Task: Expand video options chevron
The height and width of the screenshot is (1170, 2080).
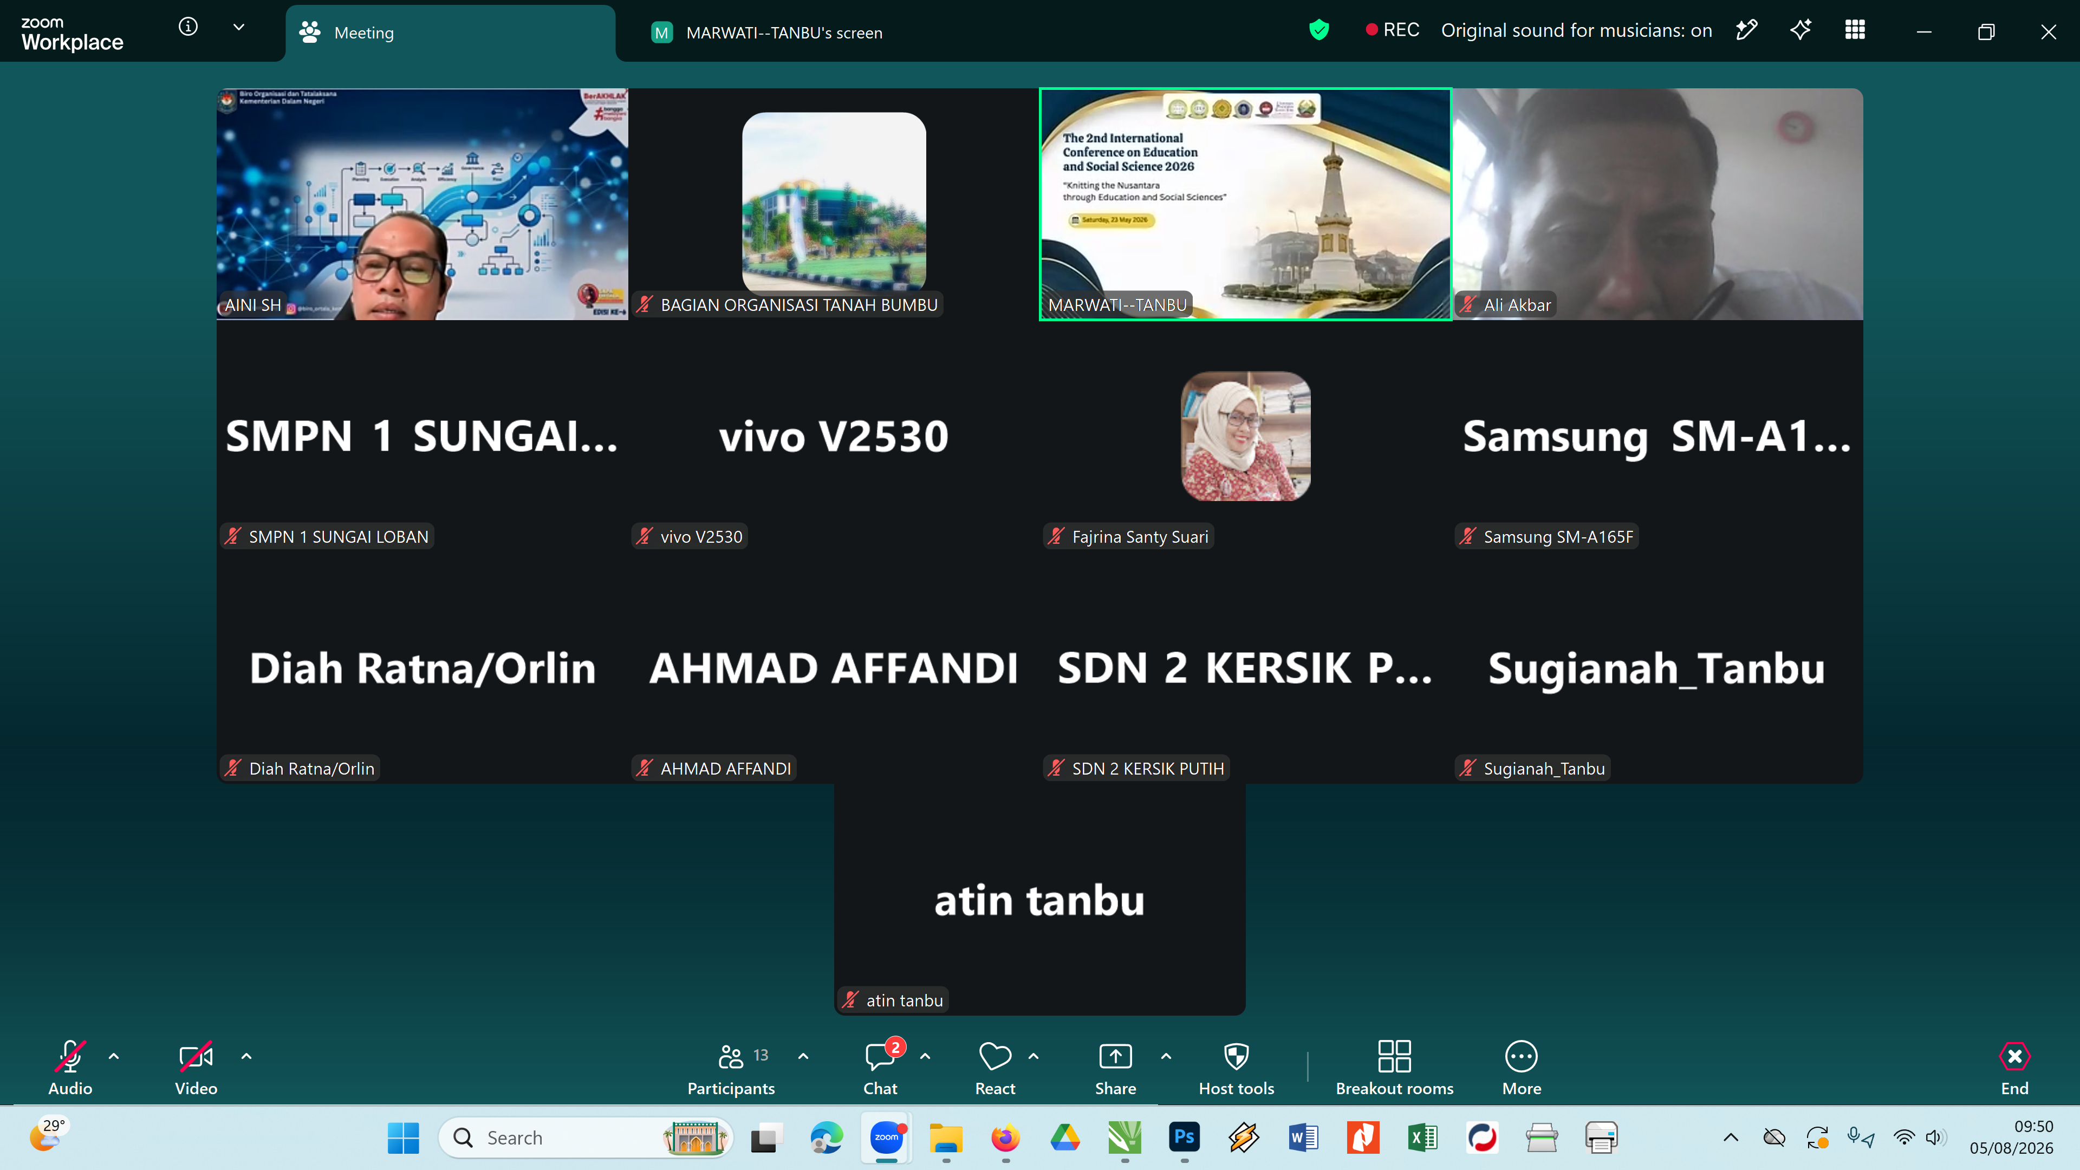Action: [246, 1055]
